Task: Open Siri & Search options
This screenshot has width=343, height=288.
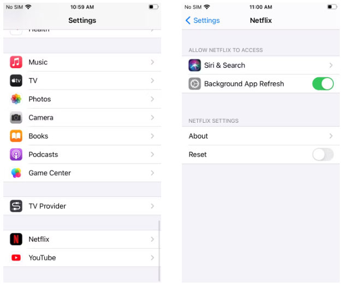Action: 261,65
